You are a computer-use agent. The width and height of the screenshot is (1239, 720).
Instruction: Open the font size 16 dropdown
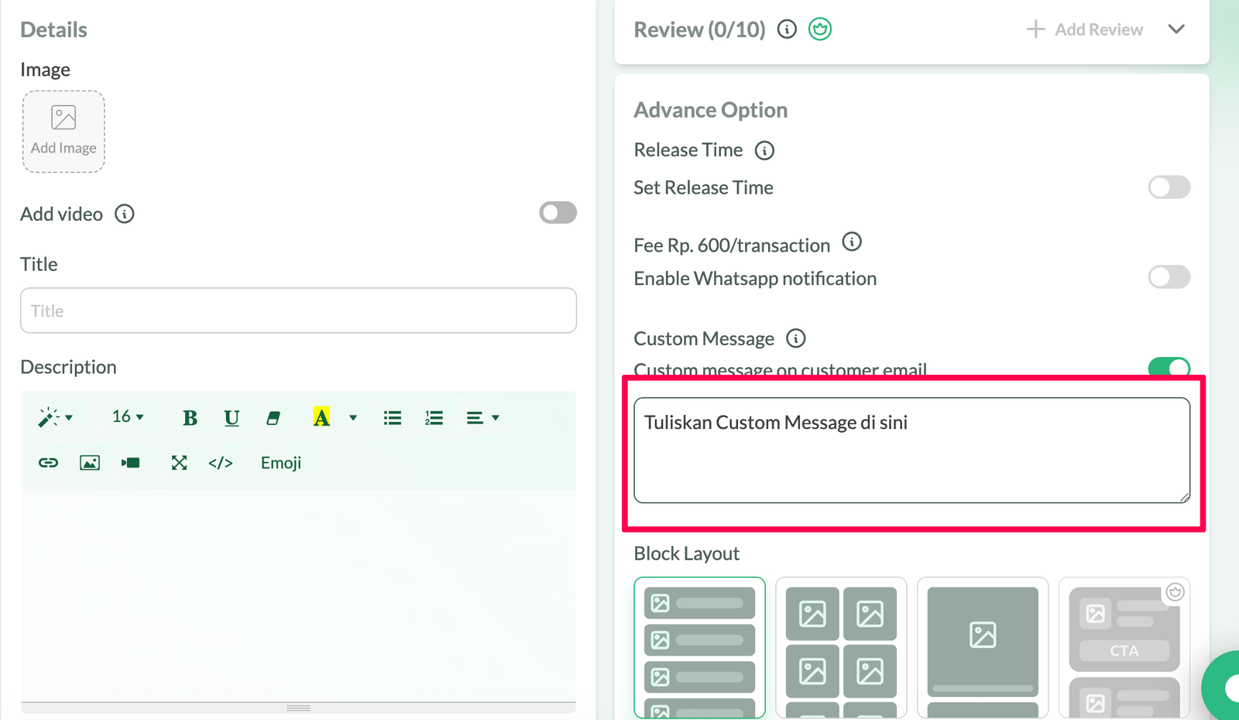128,417
